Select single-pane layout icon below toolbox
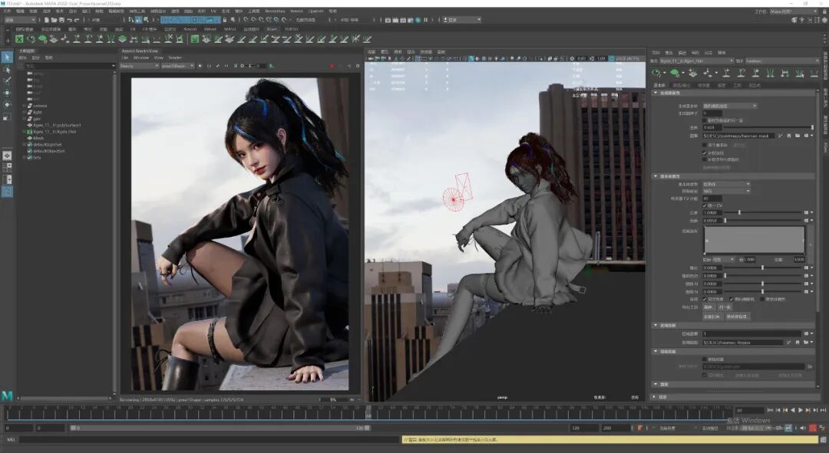829x453 pixels. coord(7,156)
